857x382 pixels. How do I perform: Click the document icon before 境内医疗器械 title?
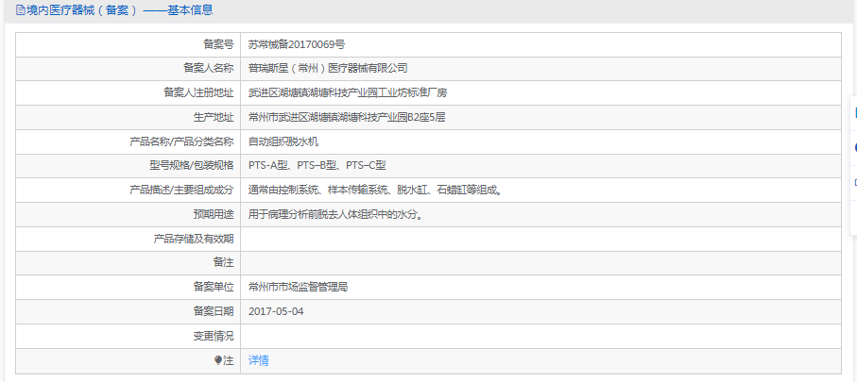[20, 9]
